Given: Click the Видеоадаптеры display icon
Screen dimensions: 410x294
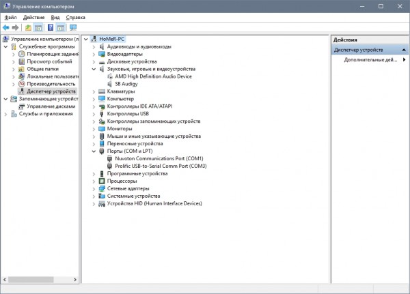Looking at the screenshot, I should click(x=102, y=54).
